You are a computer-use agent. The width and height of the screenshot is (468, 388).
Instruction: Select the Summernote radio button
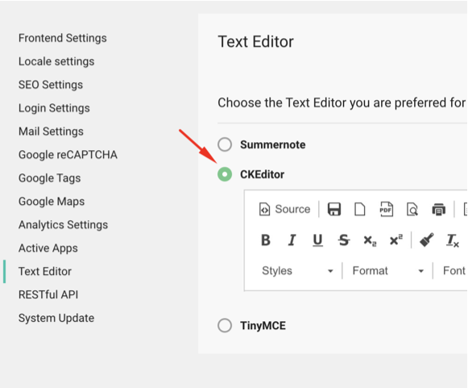(225, 144)
